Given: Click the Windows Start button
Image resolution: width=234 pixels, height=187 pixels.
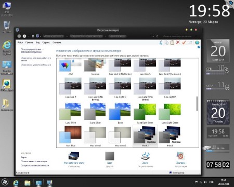Looking at the screenshot, I should point(5,182).
